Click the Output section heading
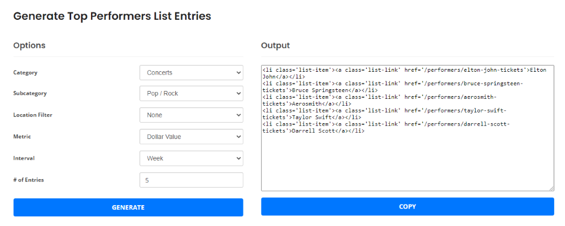The image size is (565, 226). click(275, 45)
